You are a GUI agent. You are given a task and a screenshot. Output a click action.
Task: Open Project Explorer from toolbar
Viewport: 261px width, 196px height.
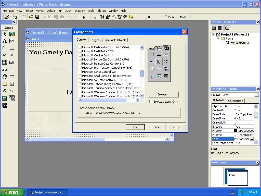coord(102,17)
